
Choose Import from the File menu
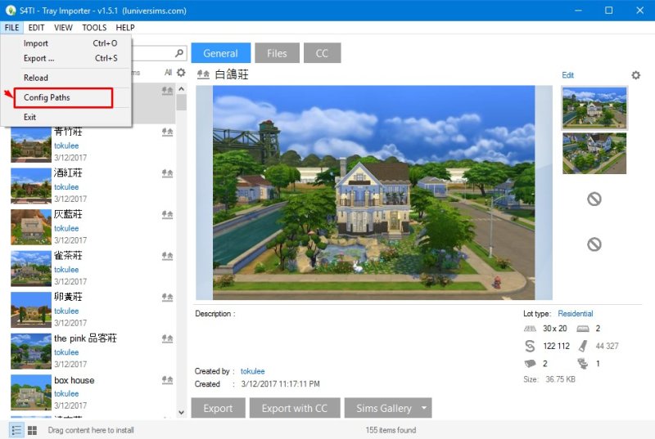pos(66,43)
